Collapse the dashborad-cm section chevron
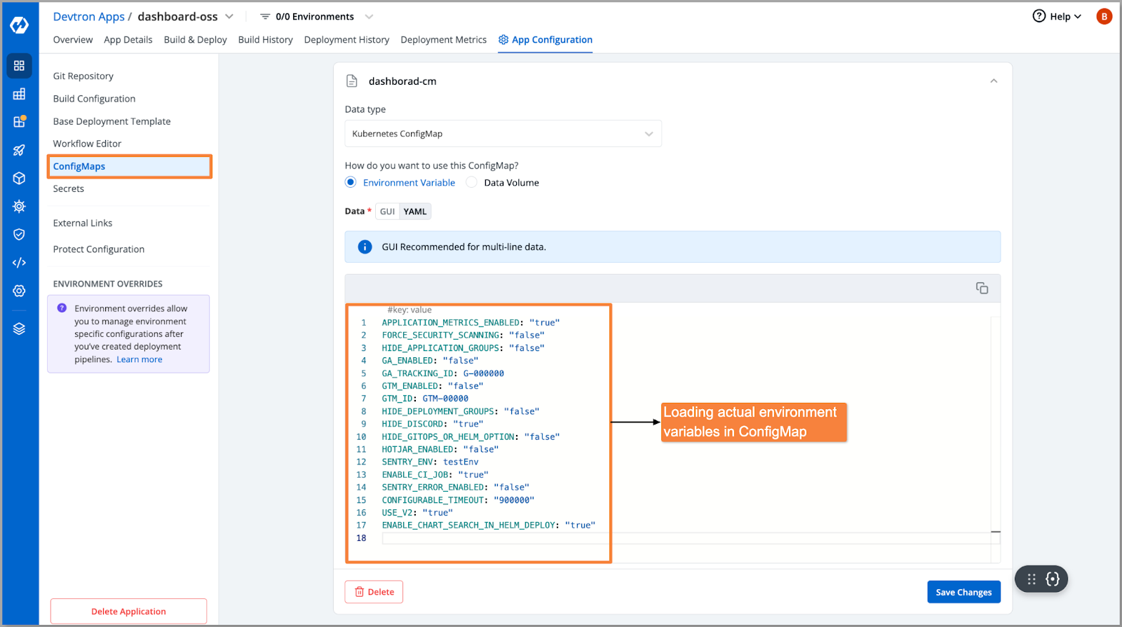 click(x=994, y=81)
